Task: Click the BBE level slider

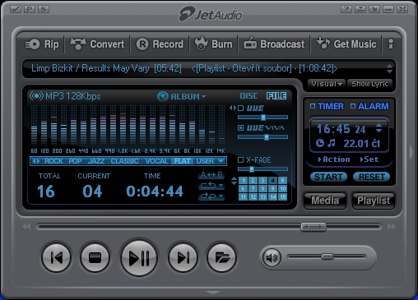Action: pyautogui.click(x=262, y=118)
